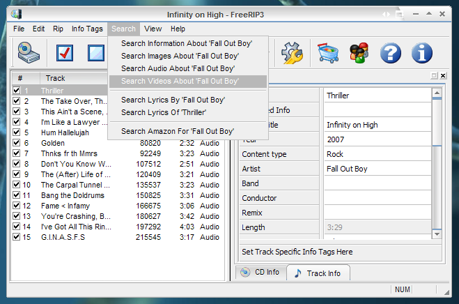
Task: Switch to the CD Info tab
Action: [x=260, y=273]
